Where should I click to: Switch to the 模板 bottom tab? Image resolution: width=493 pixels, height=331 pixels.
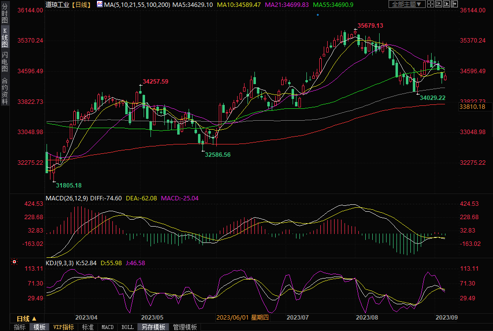(x=39, y=327)
